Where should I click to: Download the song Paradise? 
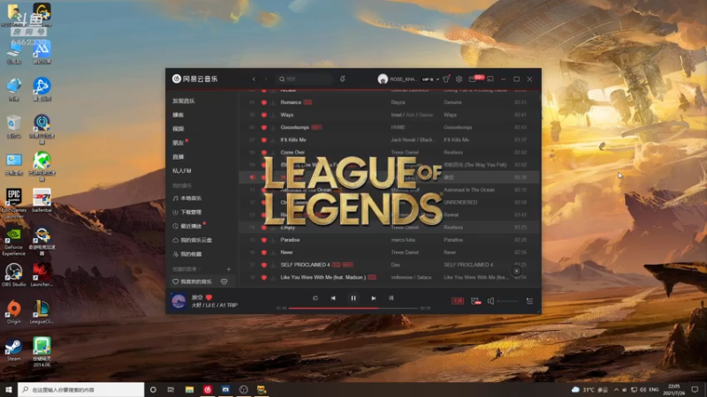(x=273, y=240)
